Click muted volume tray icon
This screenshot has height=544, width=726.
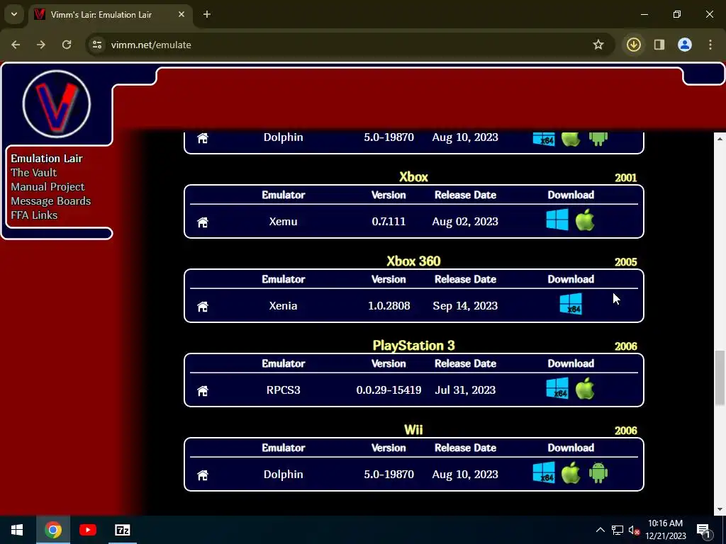pos(634,530)
